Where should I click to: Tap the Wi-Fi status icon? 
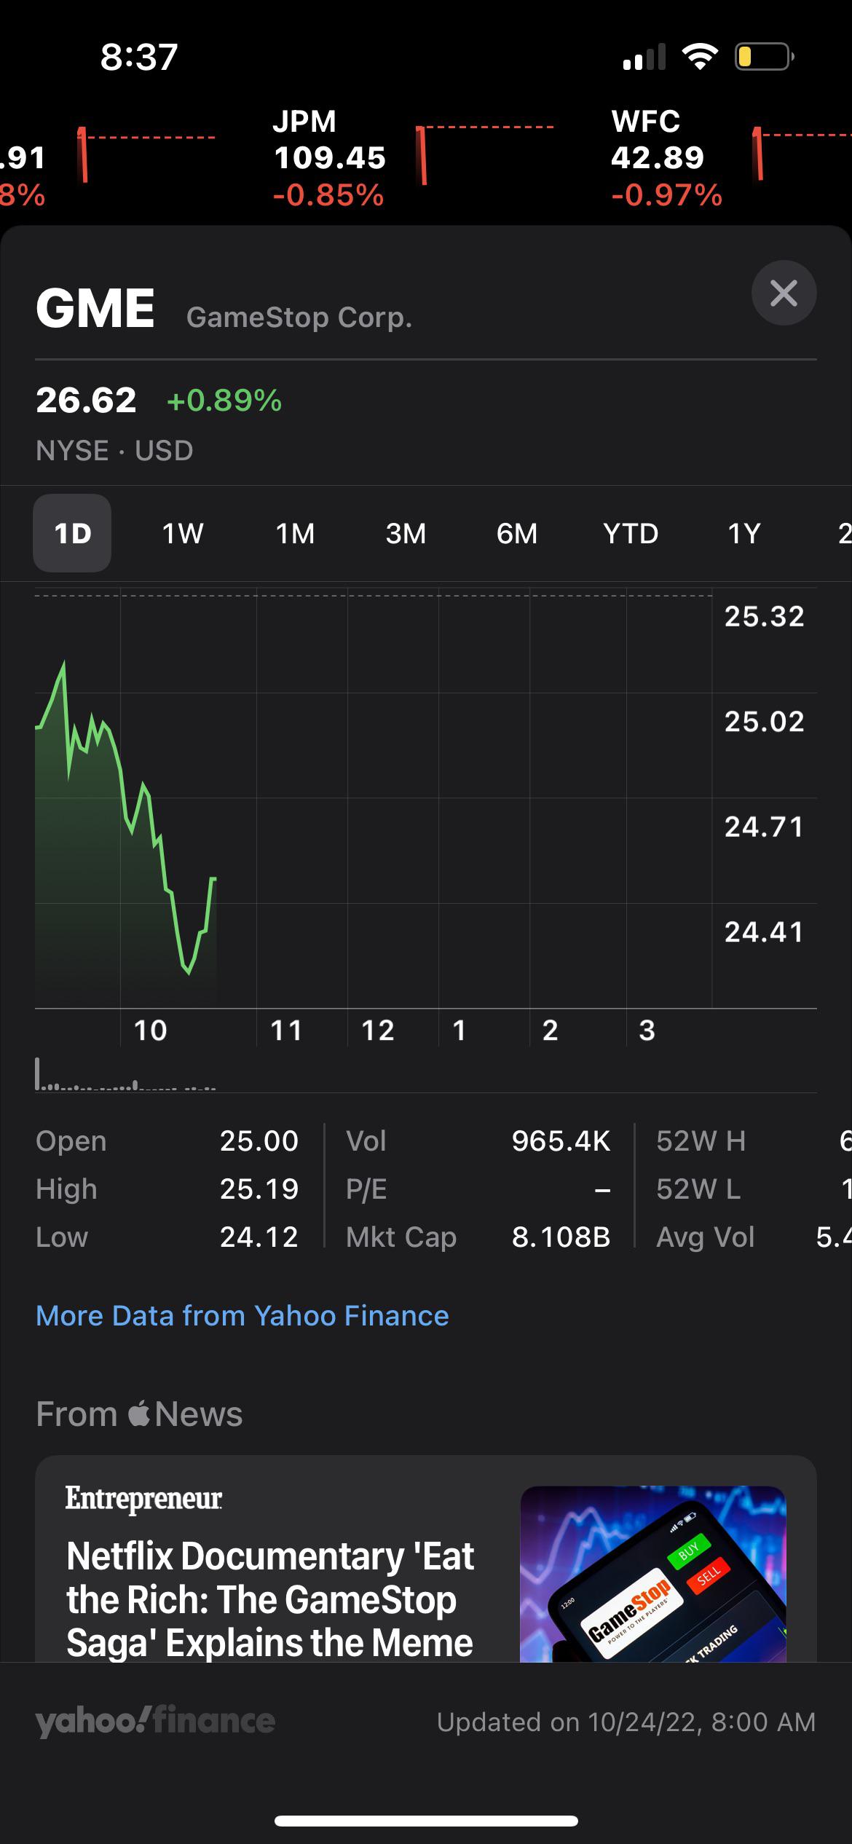(x=699, y=57)
